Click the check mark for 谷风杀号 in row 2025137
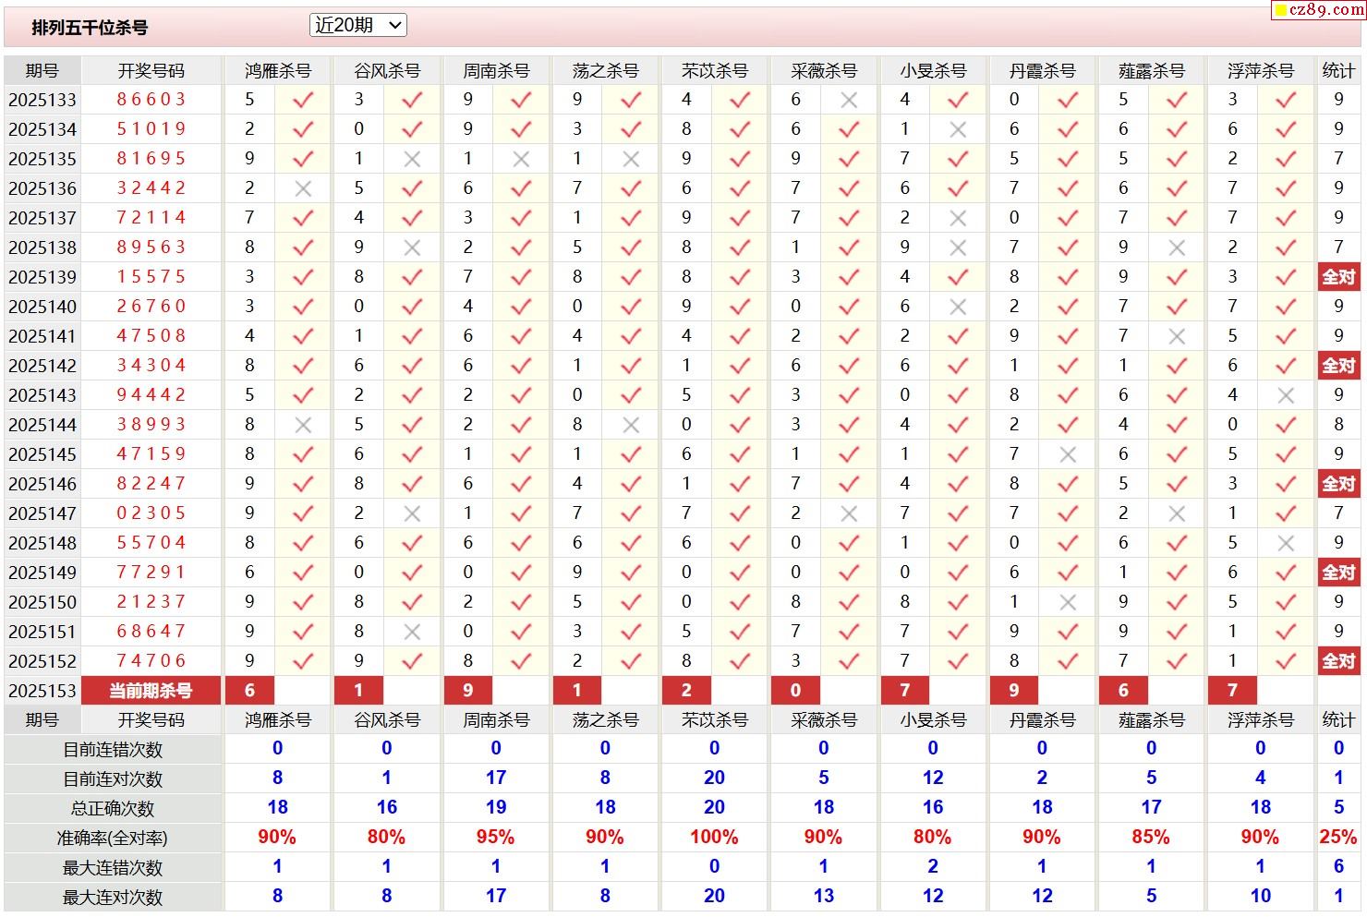Screen dimensions: 1367x917 [x=412, y=218]
